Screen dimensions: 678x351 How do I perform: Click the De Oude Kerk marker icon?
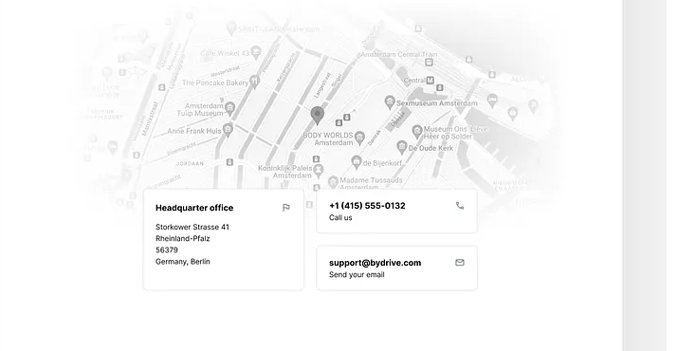tap(402, 147)
